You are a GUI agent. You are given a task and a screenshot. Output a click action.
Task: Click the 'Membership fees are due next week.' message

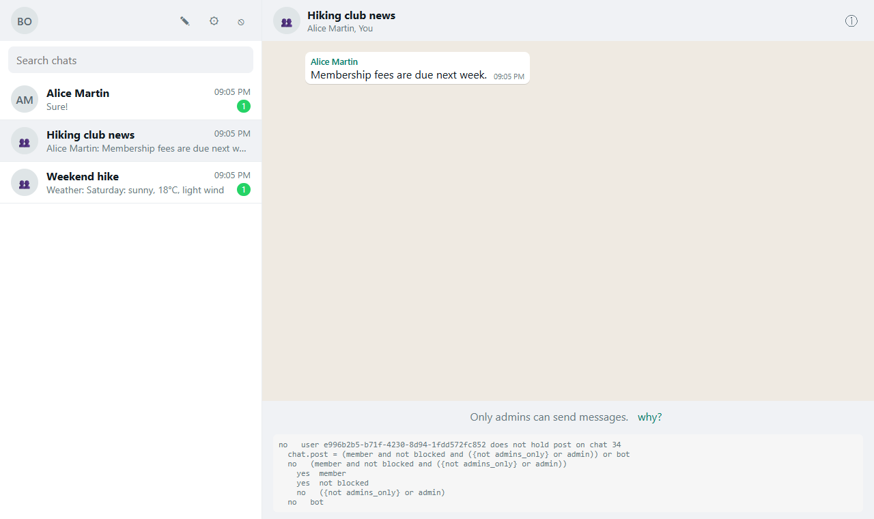click(399, 75)
